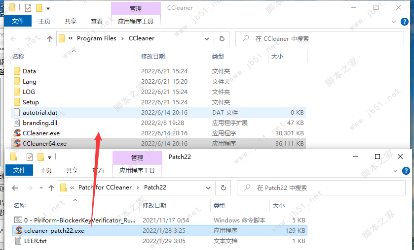This screenshot has width=414, height=250.
Task: Select ccleaner_patch22.exe icon in Patch22 window
Action: coord(18,230)
